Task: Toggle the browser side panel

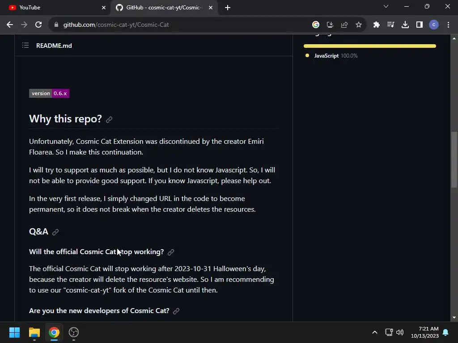Action: pos(420,25)
